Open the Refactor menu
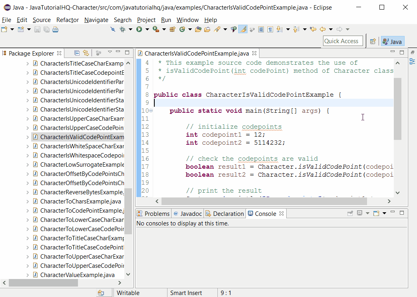The image size is (417, 297). click(68, 20)
